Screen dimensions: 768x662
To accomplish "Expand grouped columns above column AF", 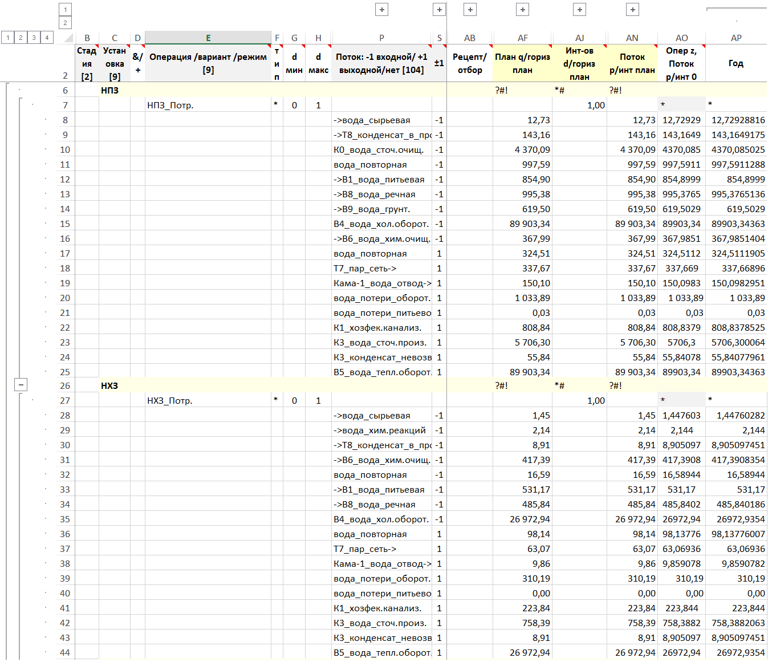I will (522, 10).
